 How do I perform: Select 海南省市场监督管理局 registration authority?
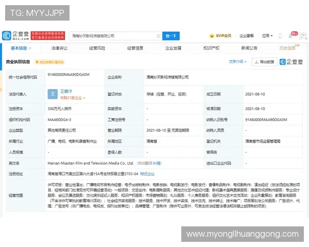pyautogui.click(x=263, y=142)
